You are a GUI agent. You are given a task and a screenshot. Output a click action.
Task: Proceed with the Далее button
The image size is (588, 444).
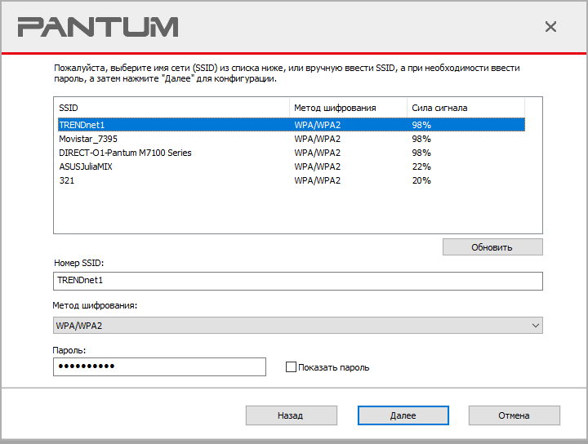(403, 415)
